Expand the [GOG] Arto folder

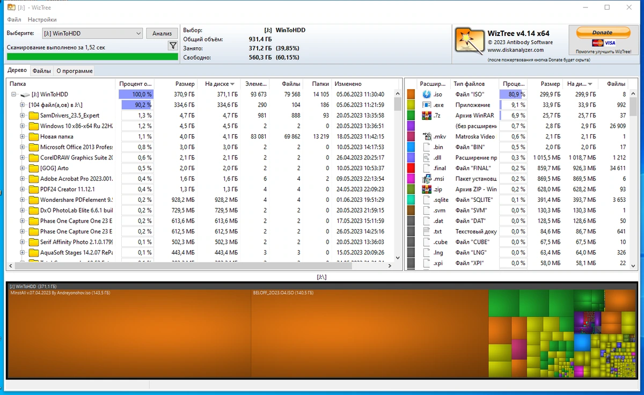click(23, 169)
